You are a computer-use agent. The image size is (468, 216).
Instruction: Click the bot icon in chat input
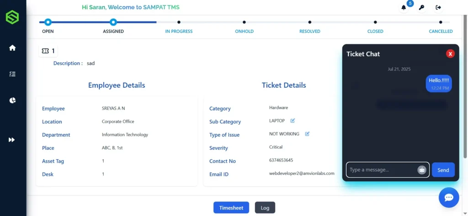(x=421, y=170)
